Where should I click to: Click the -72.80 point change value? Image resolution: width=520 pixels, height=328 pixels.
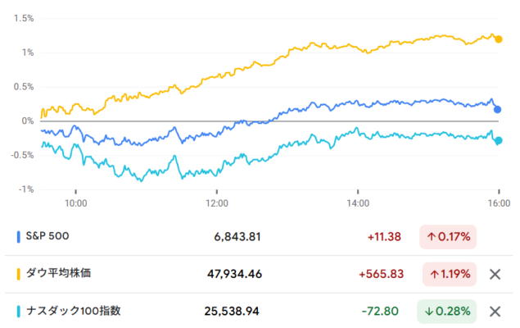pyautogui.click(x=382, y=312)
